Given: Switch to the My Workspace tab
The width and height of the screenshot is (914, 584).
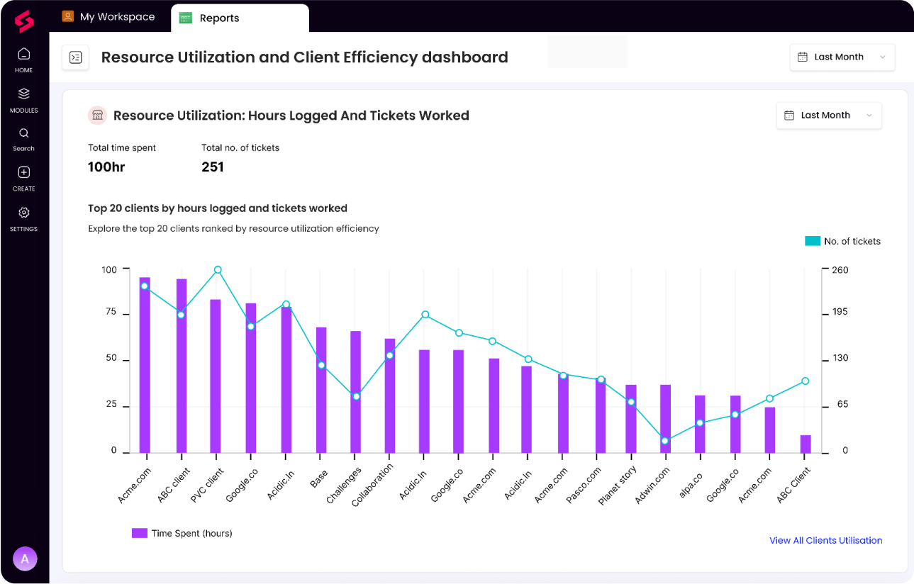Looking at the screenshot, I should pos(116,16).
